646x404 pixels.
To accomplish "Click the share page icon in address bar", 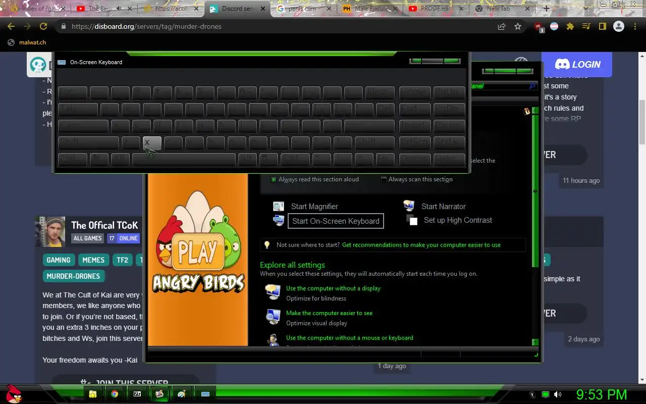I will pos(502,26).
